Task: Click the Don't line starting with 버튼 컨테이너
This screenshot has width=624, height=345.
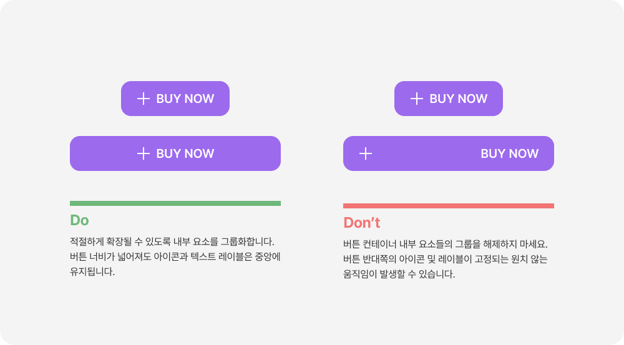Action: click(x=446, y=244)
